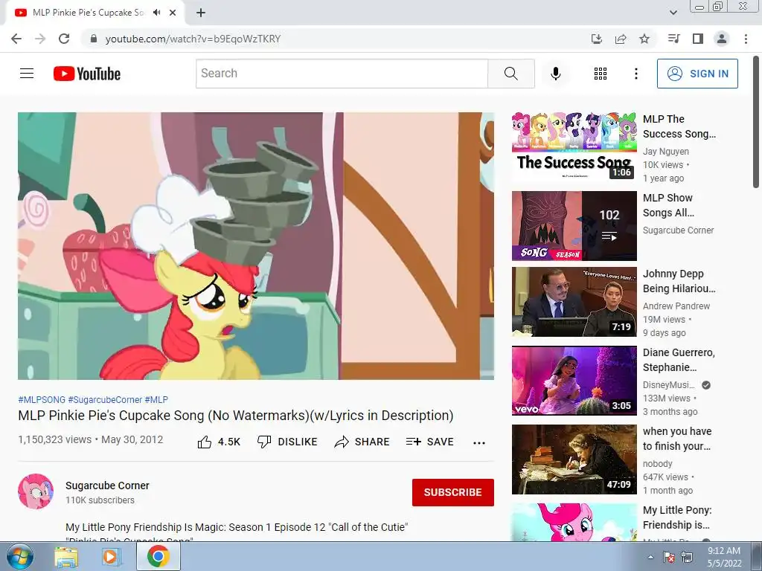Image resolution: width=762 pixels, height=571 pixels.
Task: Open Sugarcube Corner channel avatar
Action: [36, 491]
